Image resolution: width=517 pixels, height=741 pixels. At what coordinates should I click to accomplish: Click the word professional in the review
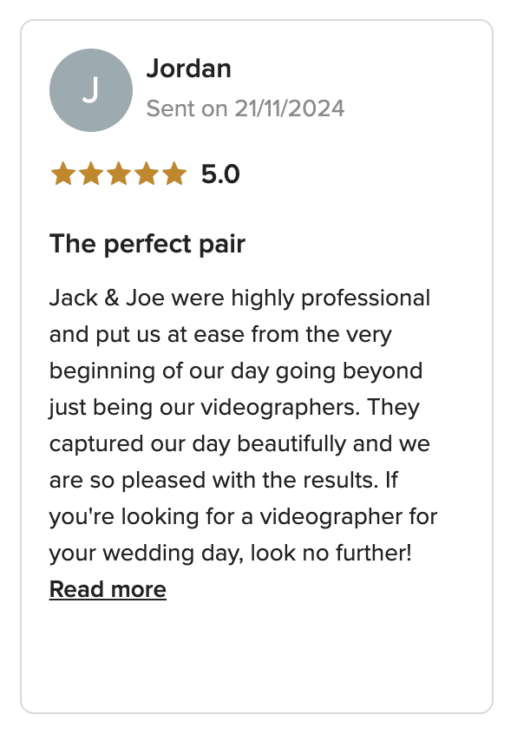click(366, 298)
